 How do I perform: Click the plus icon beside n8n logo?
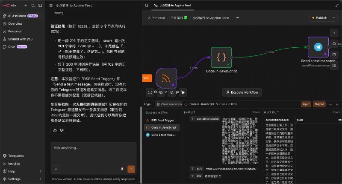(x=26, y=6)
